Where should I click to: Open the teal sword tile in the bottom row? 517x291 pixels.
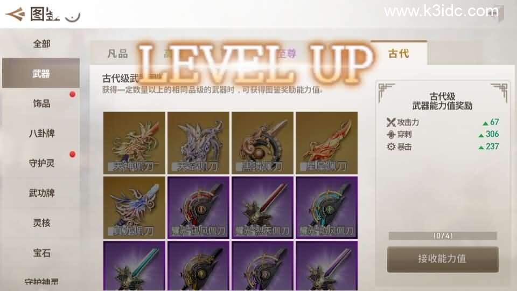(x=134, y=266)
